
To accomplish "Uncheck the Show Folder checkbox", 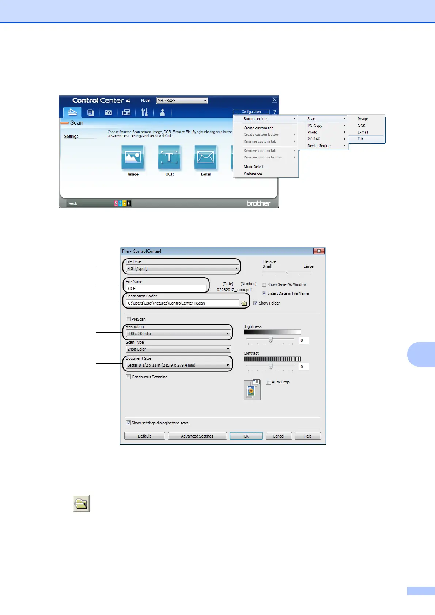I will [x=256, y=303].
